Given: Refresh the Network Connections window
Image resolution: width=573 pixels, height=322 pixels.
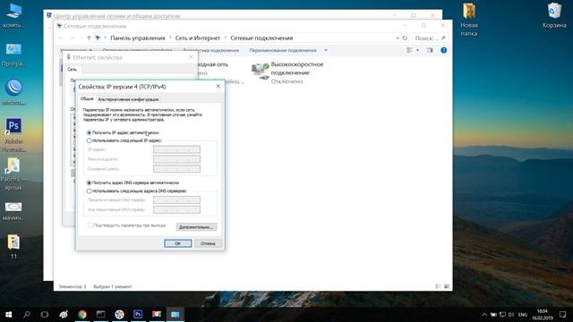Looking at the screenshot, I should click(405, 38).
